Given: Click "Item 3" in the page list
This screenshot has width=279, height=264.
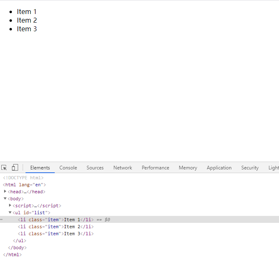Looking at the screenshot, I should click(27, 29).
